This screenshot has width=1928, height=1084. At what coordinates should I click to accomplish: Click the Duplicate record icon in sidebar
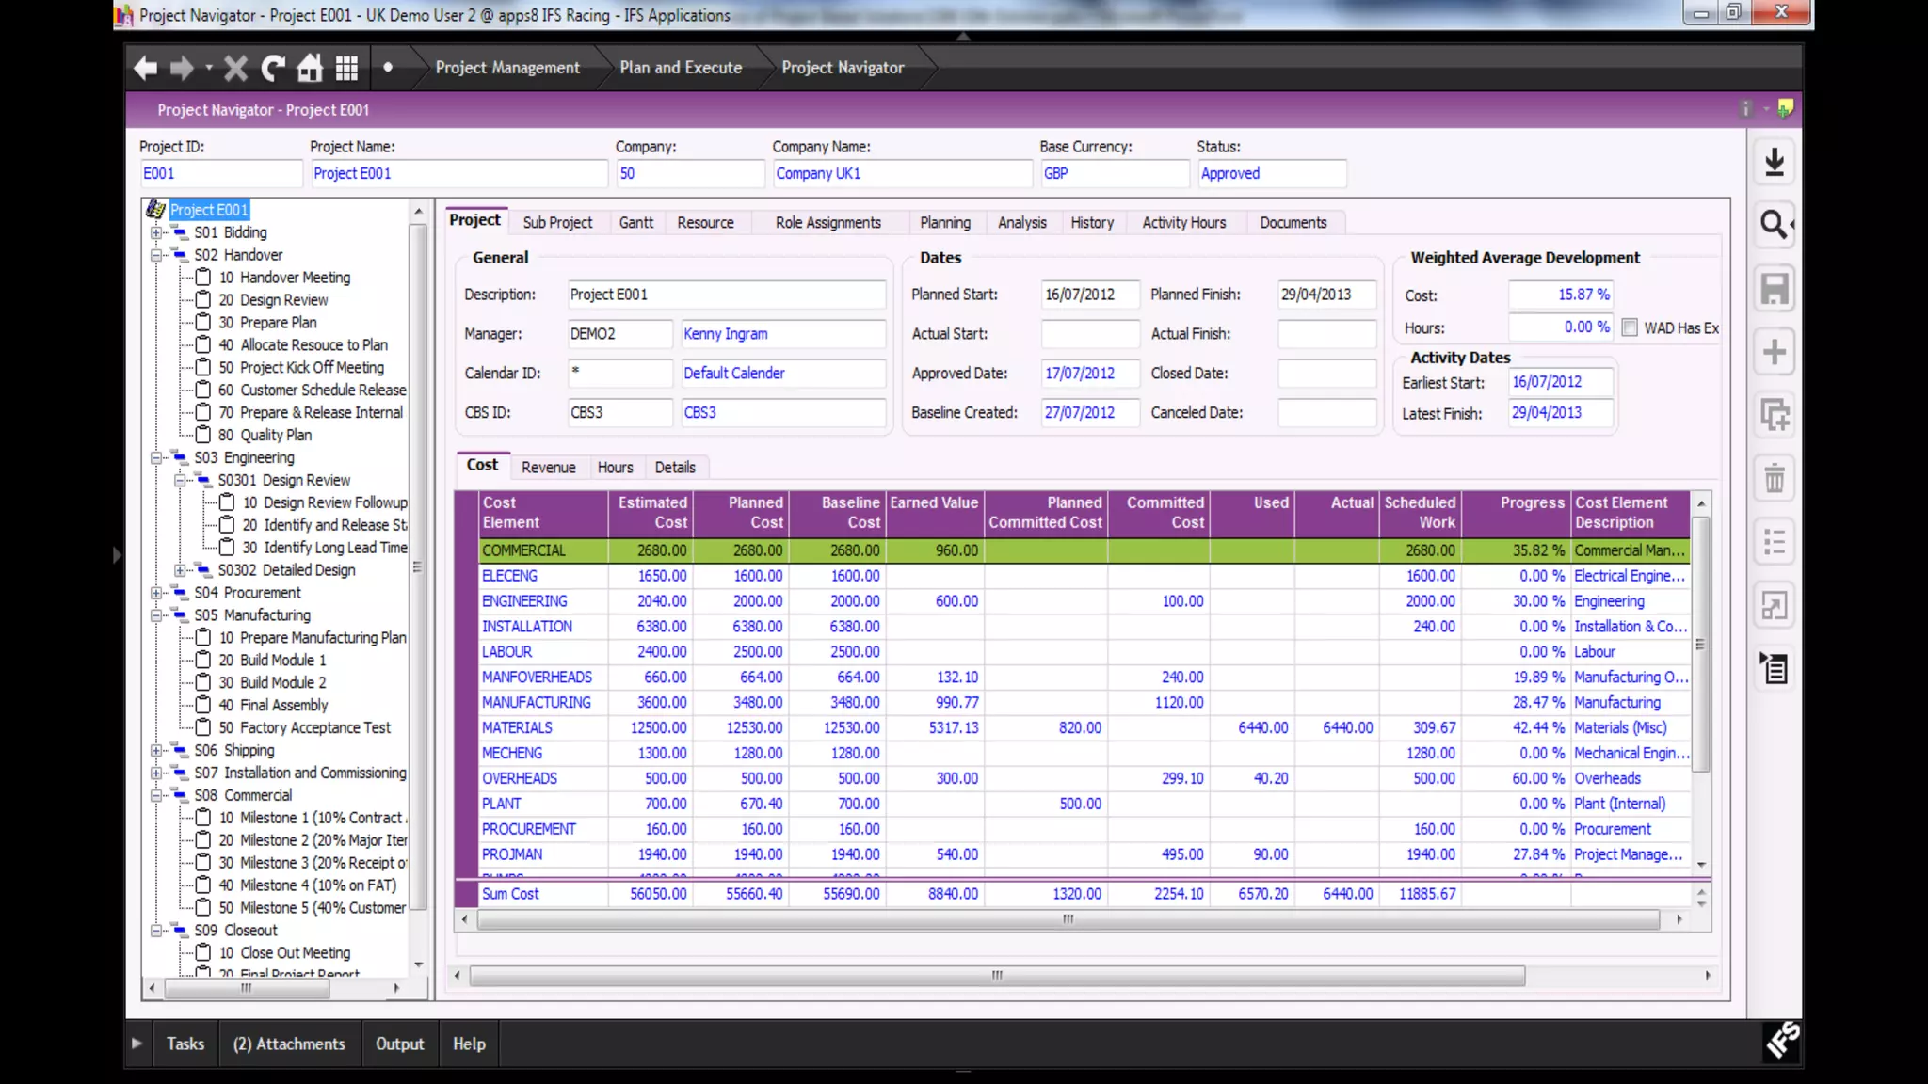pyautogui.click(x=1774, y=415)
